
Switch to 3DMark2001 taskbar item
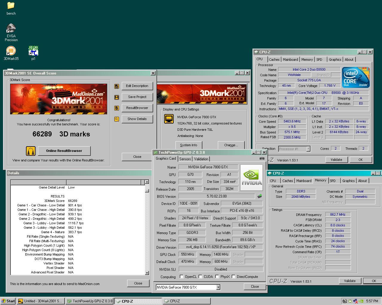pos(41,301)
